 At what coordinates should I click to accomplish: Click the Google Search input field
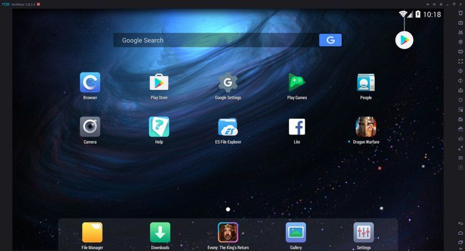[215, 40]
